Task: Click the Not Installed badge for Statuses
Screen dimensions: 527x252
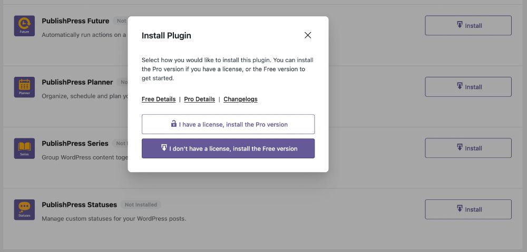Action: tap(141, 204)
